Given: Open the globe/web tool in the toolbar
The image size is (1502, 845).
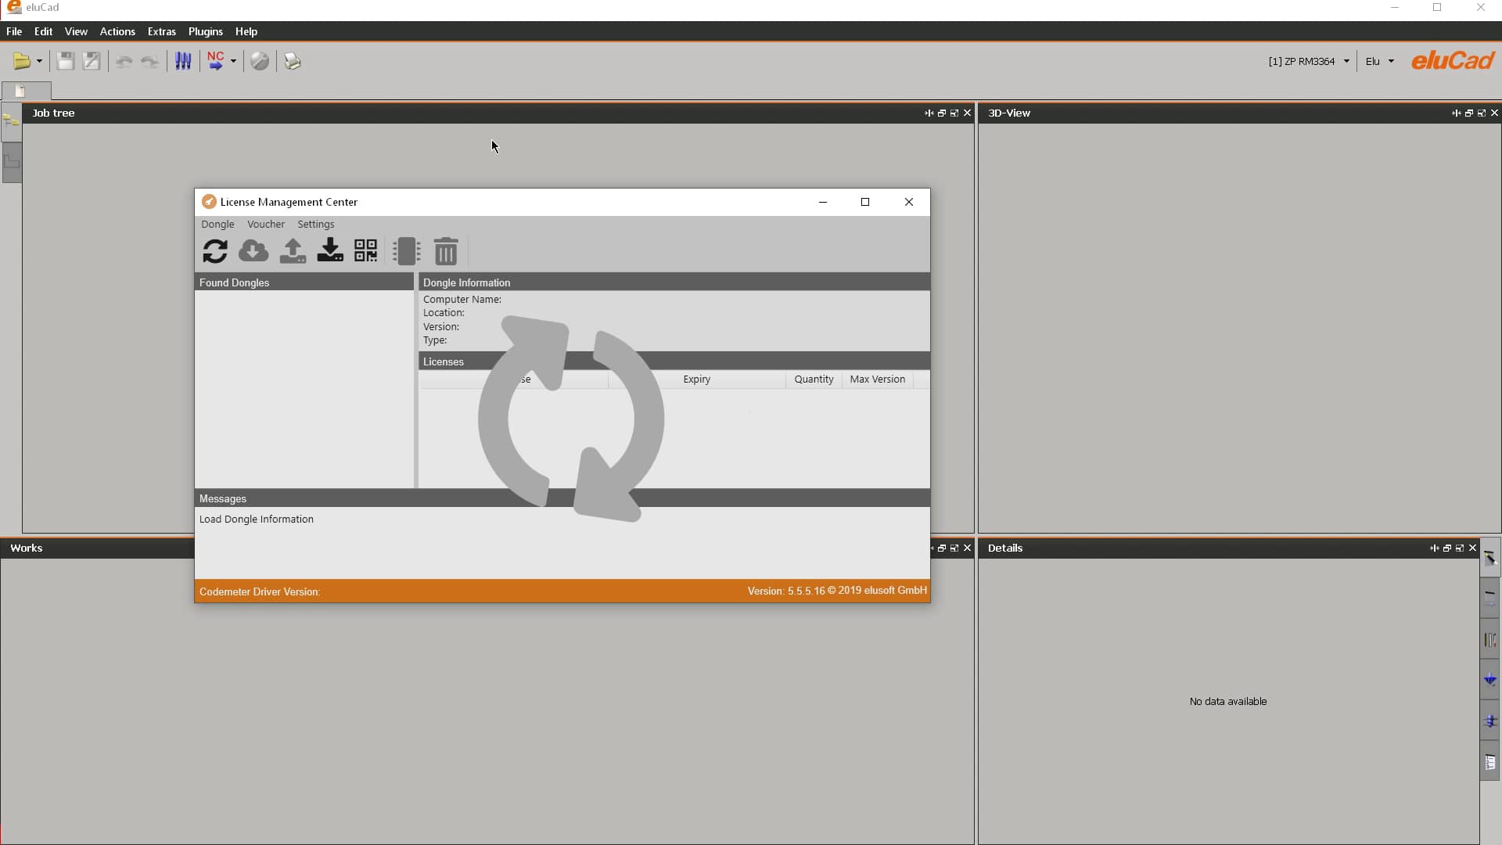Looking at the screenshot, I should click(260, 61).
